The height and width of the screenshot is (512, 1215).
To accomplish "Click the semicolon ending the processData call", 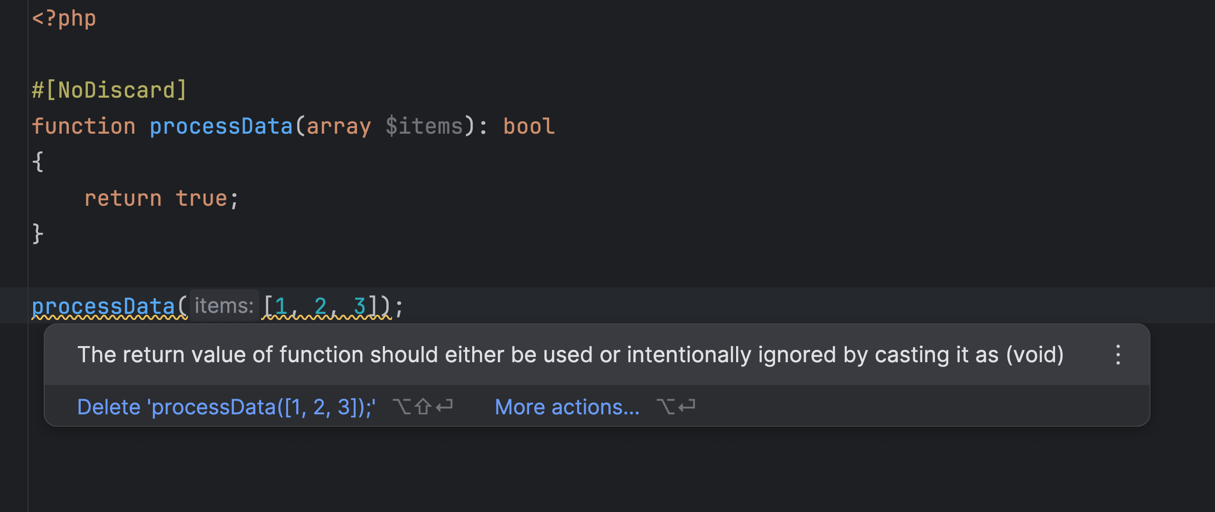I will pos(399,305).
